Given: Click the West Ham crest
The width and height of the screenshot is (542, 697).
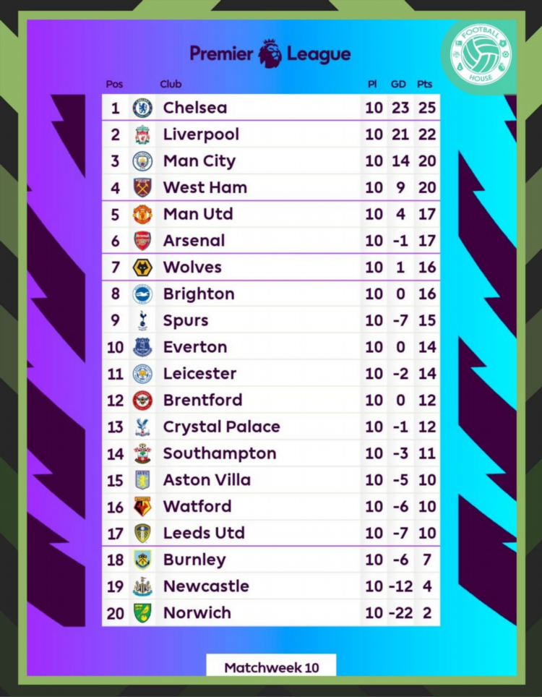Looking at the screenshot, I should pos(142,187).
